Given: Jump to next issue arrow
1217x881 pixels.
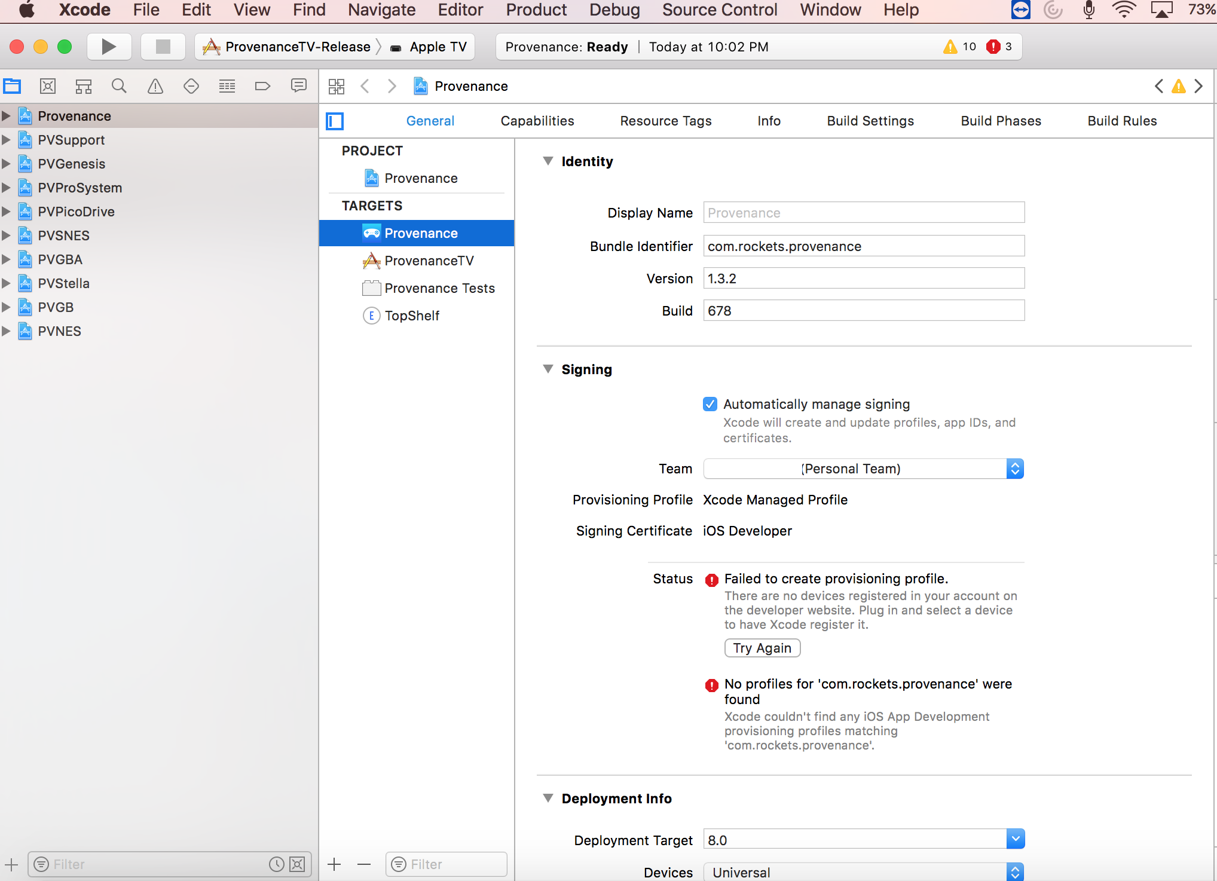Looking at the screenshot, I should click(x=1198, y=86).
